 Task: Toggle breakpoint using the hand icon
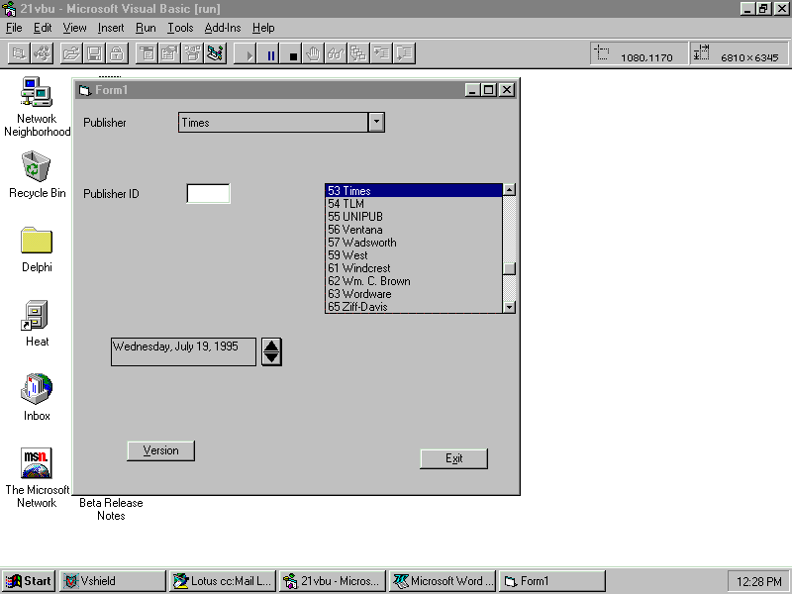(315, 53)
